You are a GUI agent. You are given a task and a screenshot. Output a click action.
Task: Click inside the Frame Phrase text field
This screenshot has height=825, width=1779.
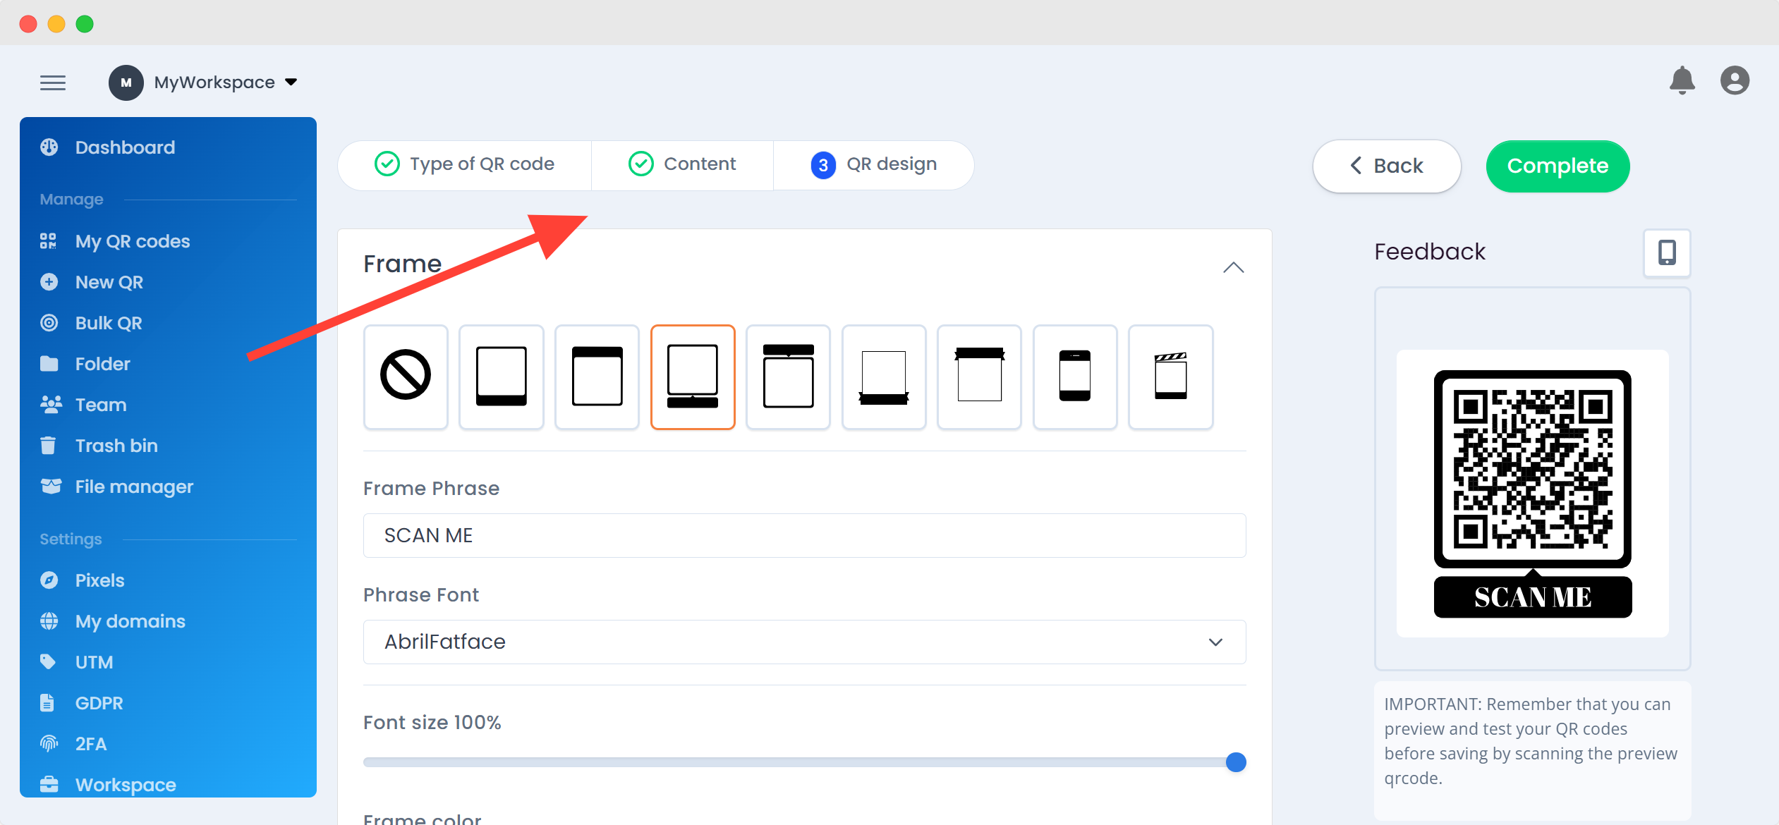pyautogui.click(x=803, y=535)
